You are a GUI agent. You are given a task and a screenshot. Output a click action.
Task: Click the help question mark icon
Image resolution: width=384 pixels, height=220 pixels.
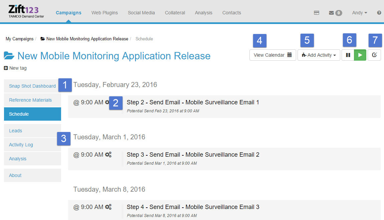[379, 13]
